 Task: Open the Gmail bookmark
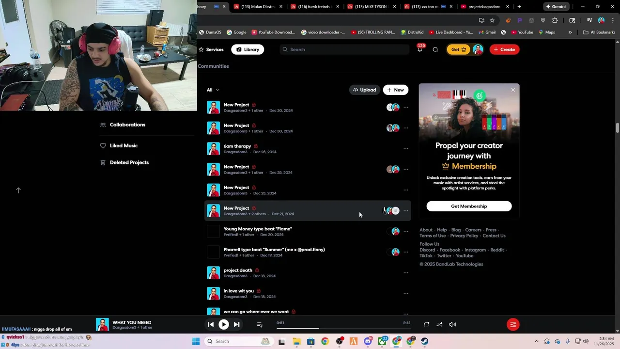(486, 32)
